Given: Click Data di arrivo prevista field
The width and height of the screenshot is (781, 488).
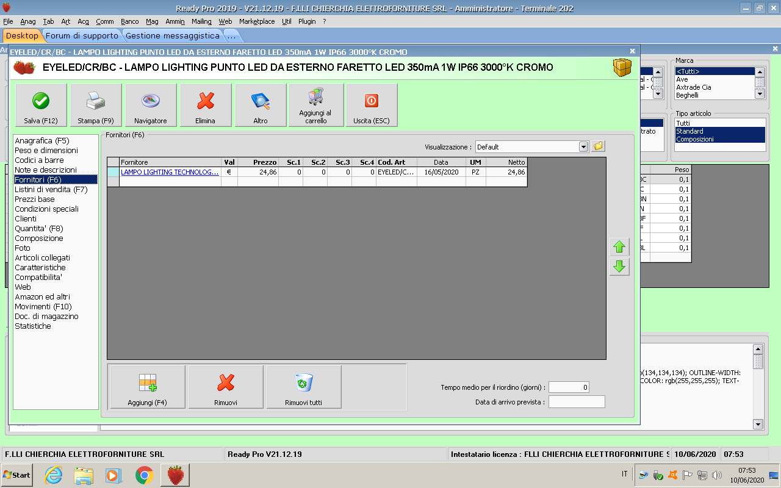Looking at the screenshot, I should pyautogui.click(x=577, y=401).
